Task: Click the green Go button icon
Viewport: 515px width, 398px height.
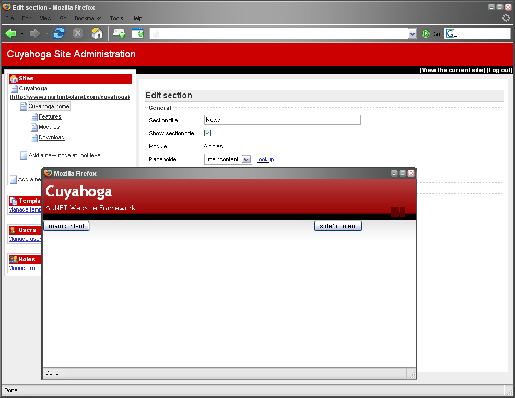Action: click(426, 33)
